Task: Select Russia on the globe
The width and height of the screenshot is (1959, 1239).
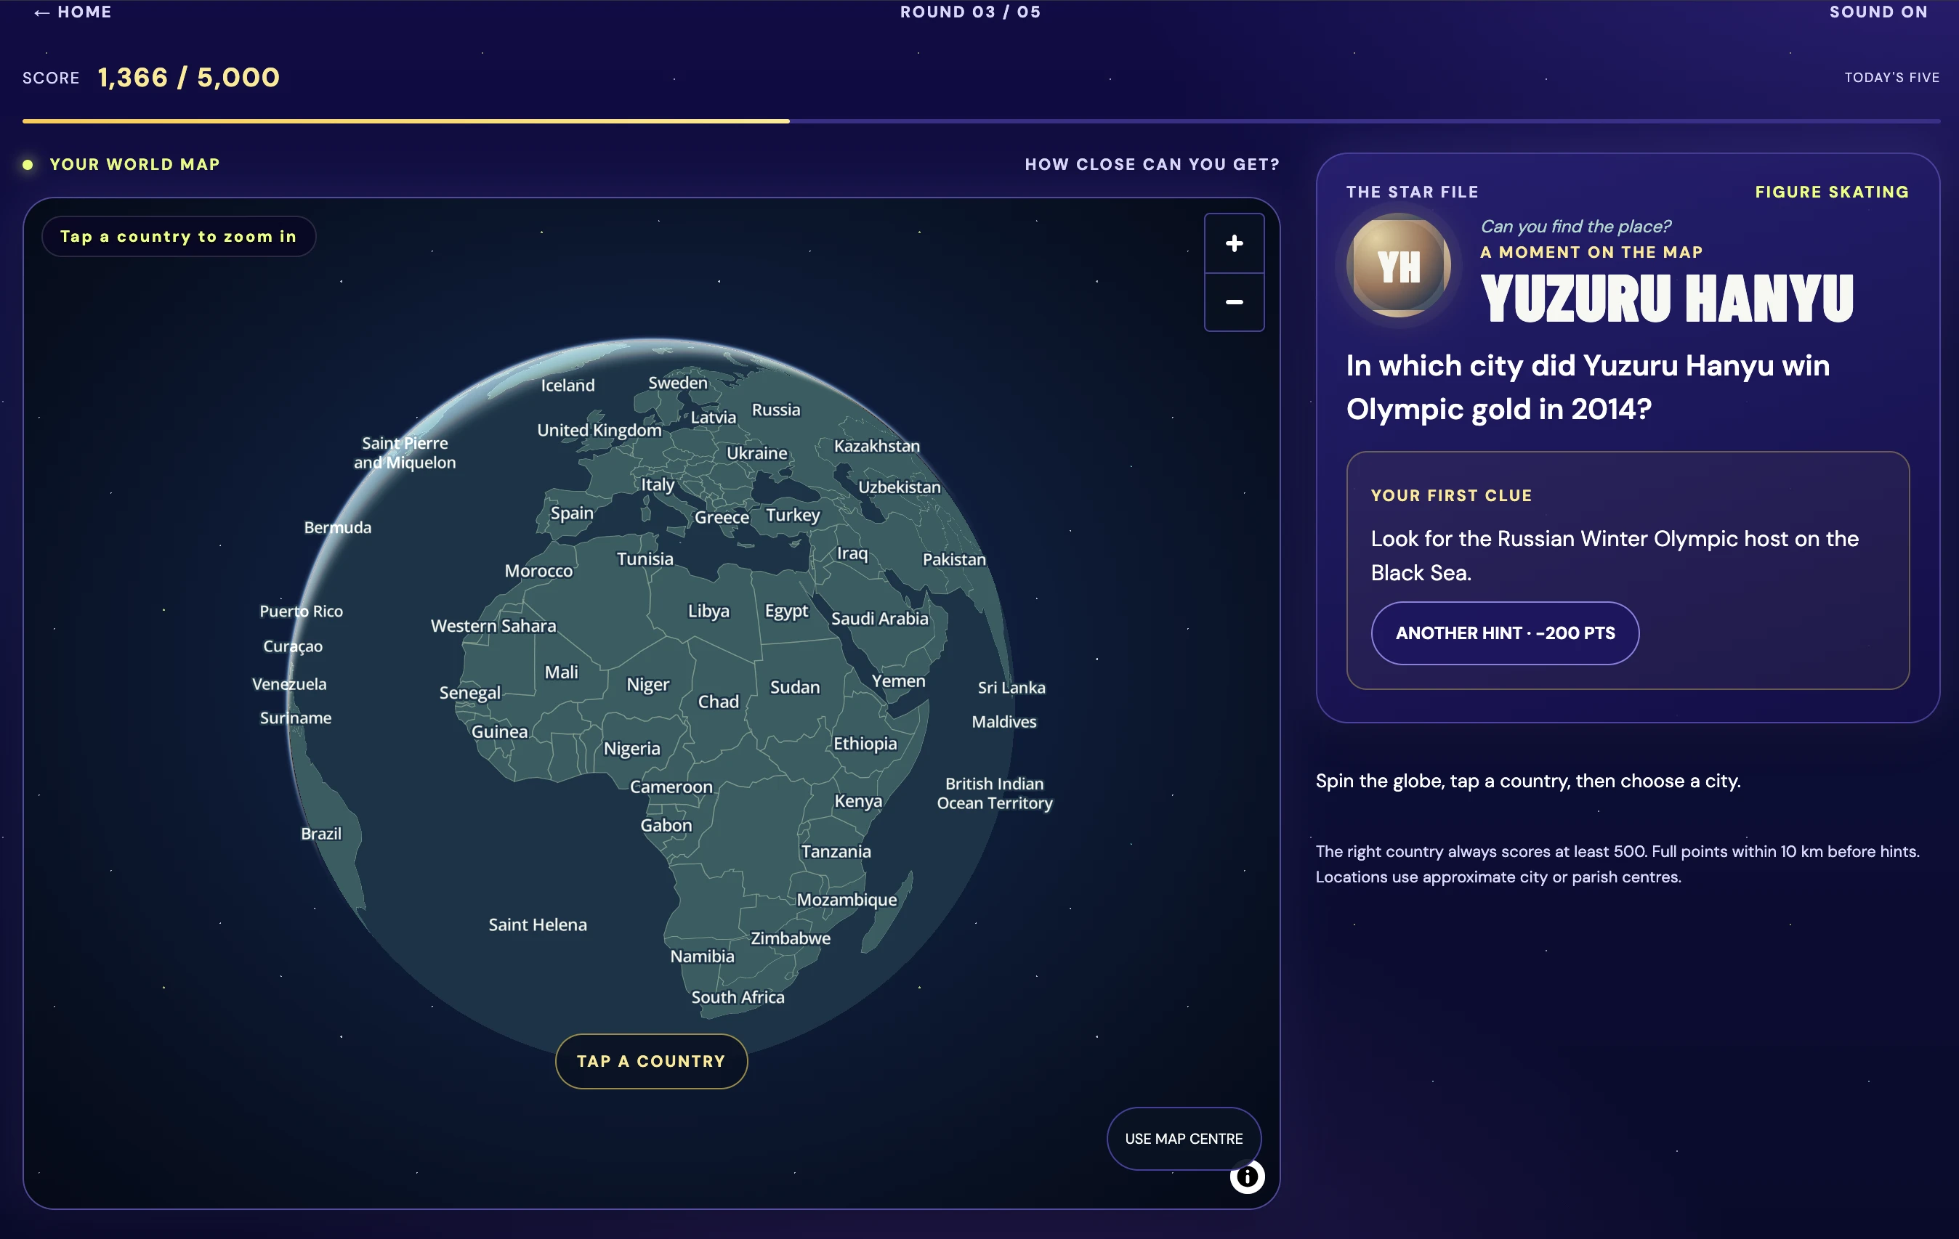Action: point(775,410)
